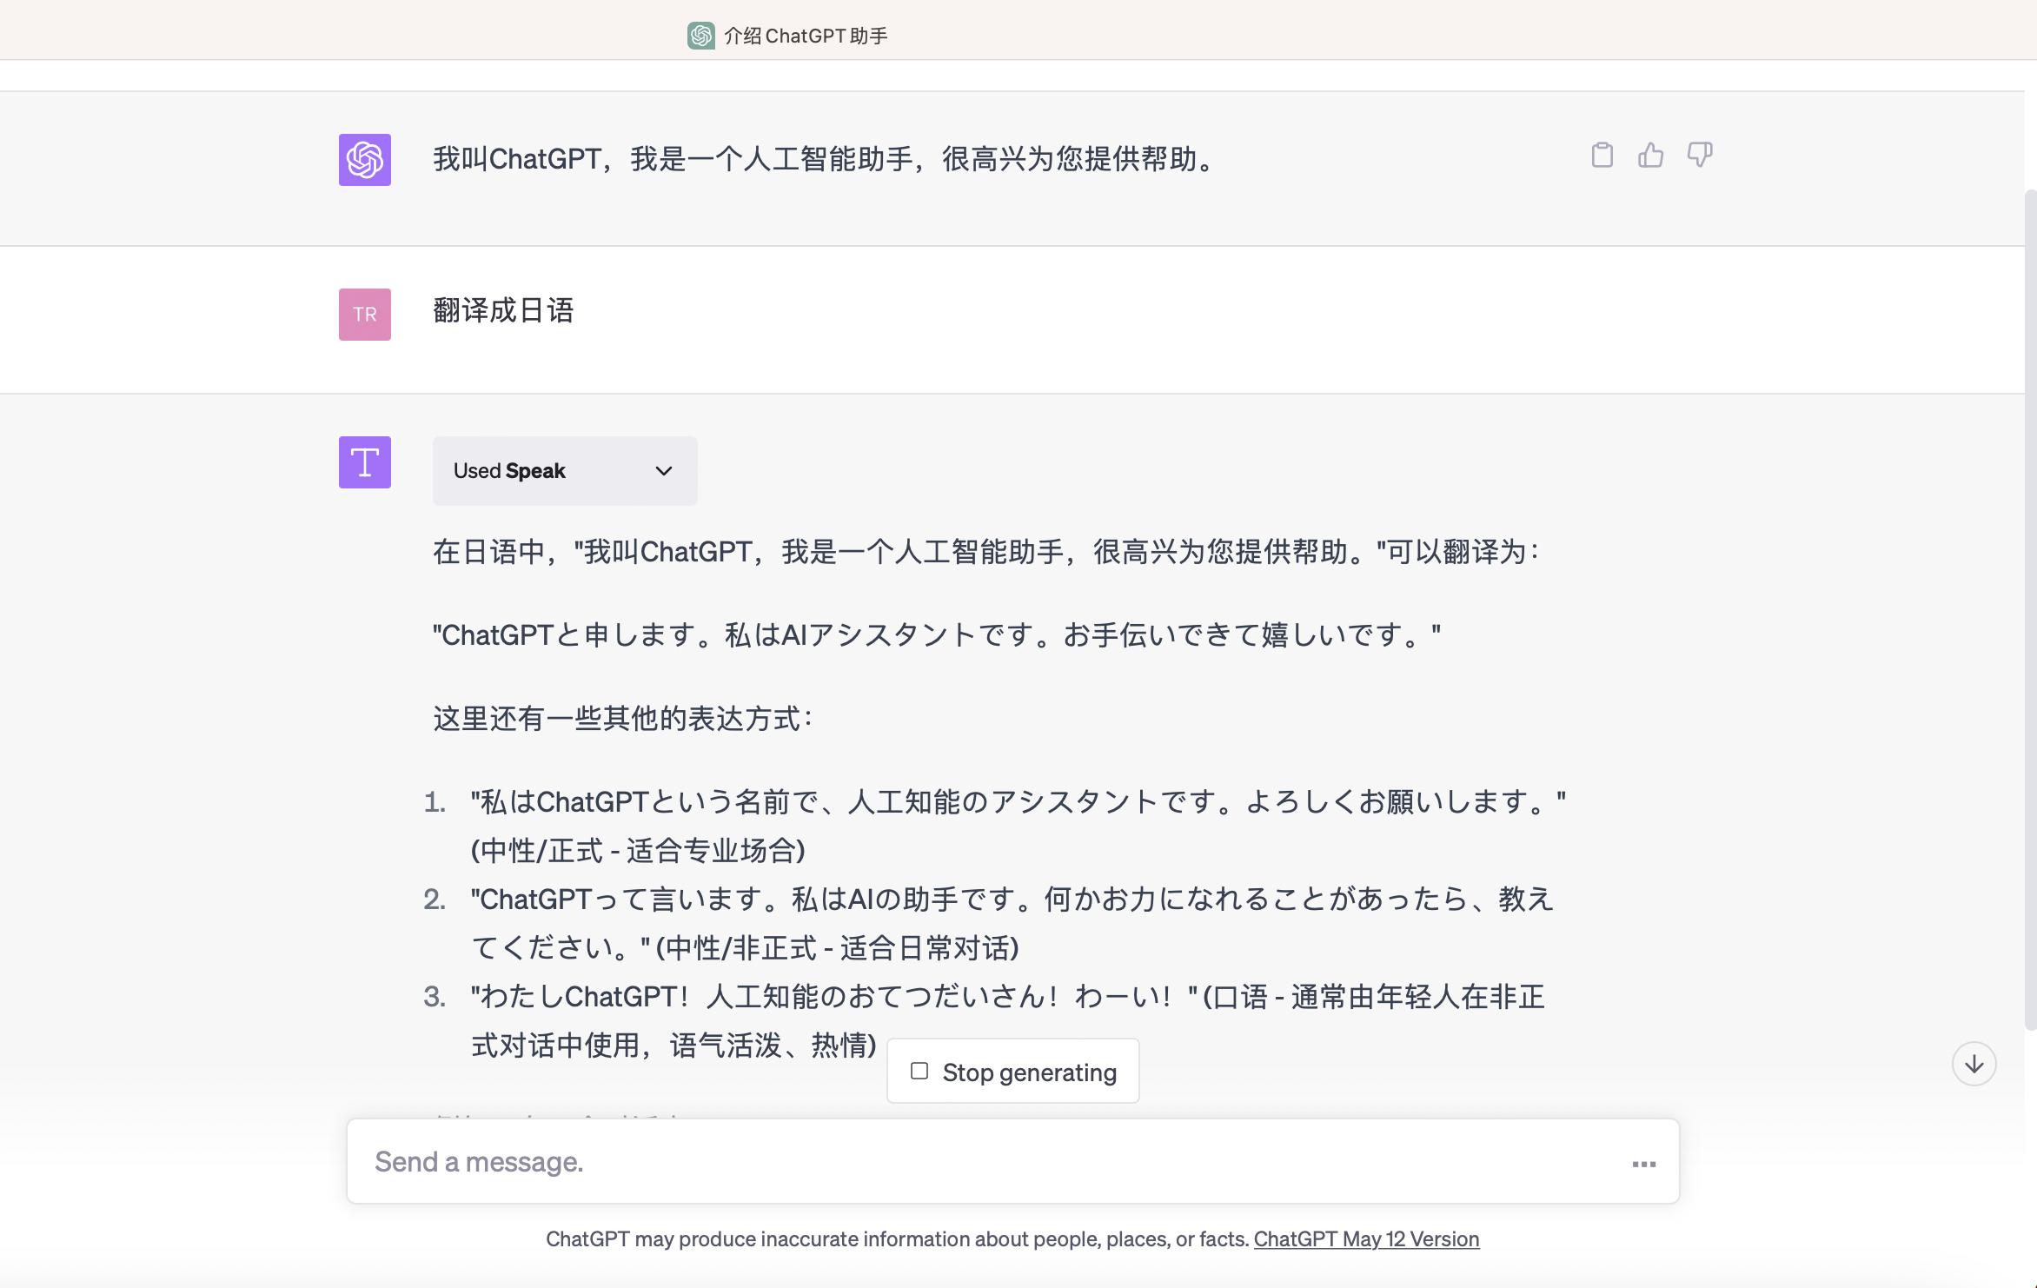Screen dimensions: 2037x1288
Task: Click the footer disclaimer text about inaccurate information
Action: (x=897, y=1238)
